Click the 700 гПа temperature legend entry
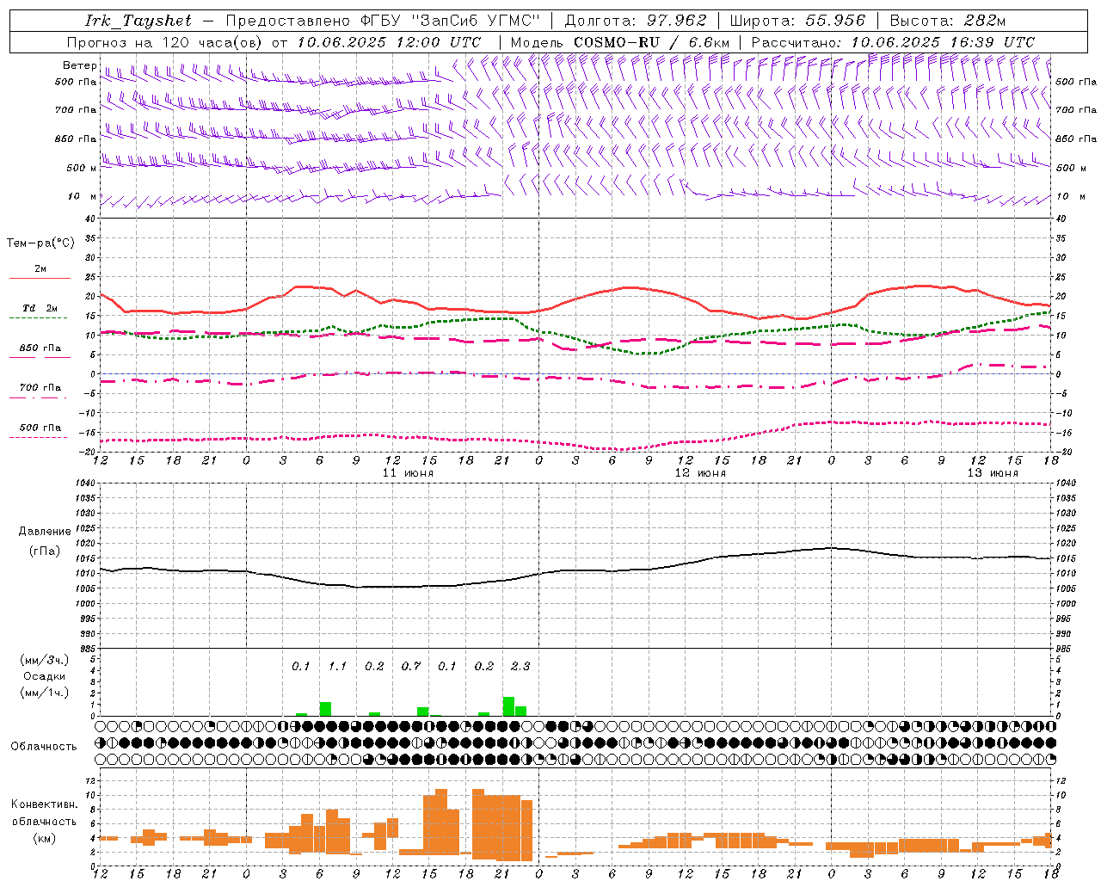1101x881 pixels. click(40, 387)
